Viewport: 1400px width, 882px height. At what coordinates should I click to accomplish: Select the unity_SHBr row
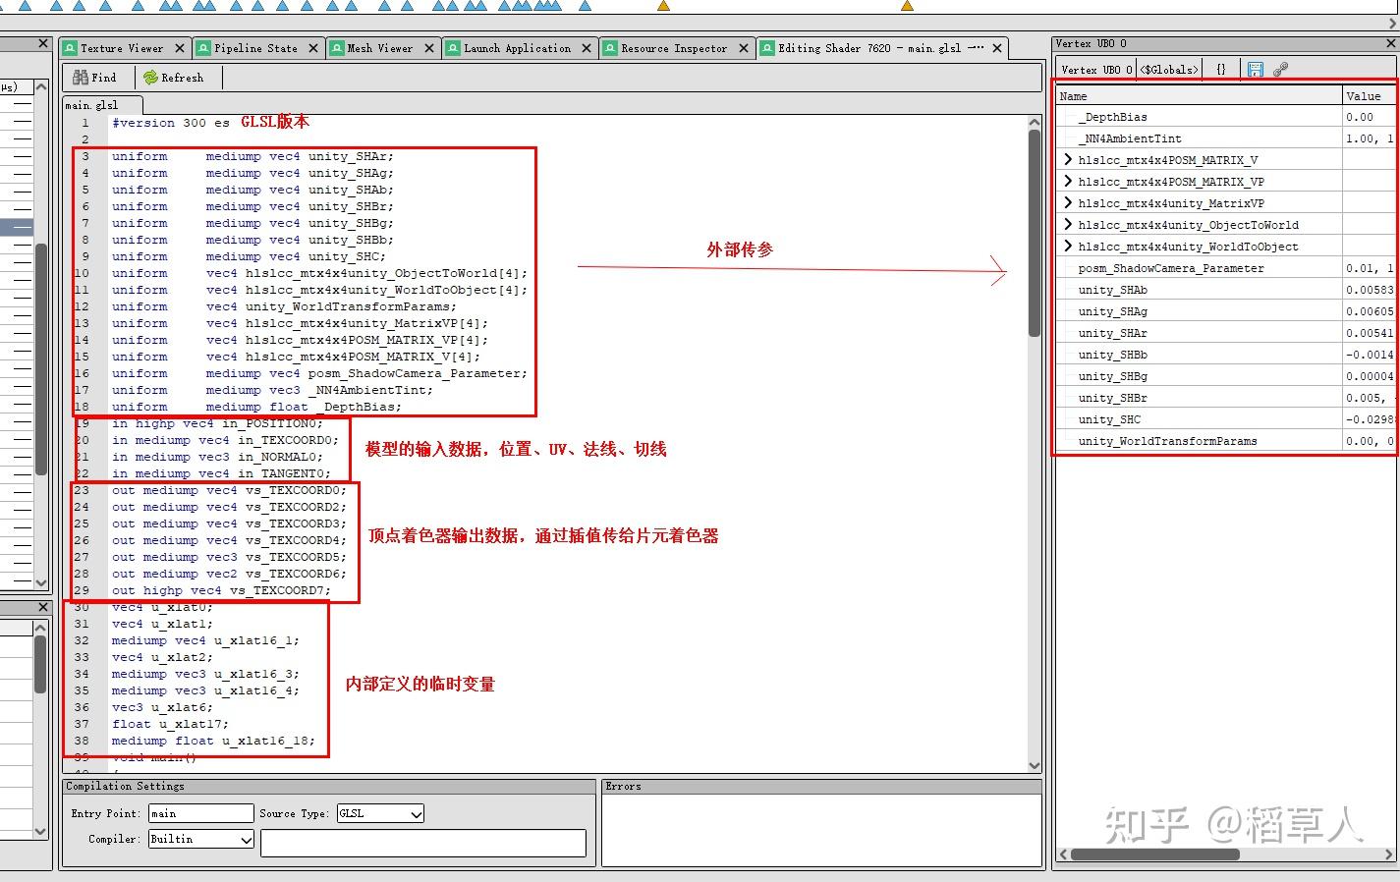[1225, 398]
